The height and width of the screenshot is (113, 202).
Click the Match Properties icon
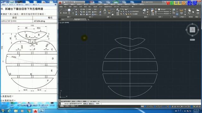pos(152,12)
